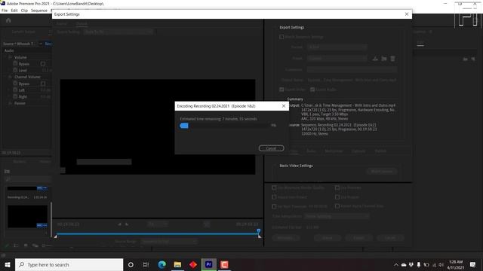Close the Export Settings dialog

click(x=407, y=14)
